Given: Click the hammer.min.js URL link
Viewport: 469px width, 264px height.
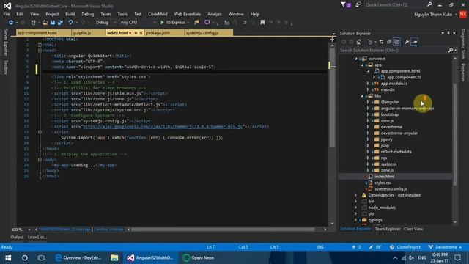Looking at the screenshot, I should (x=163, y=127).
